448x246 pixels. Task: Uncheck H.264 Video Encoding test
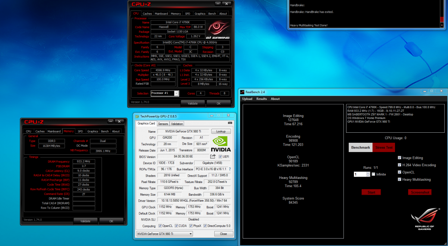click(400, 165)
